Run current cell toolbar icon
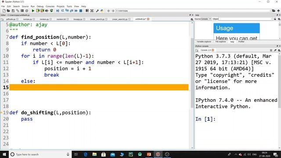Viewport: 281px width, 158px height. point(38,11)
